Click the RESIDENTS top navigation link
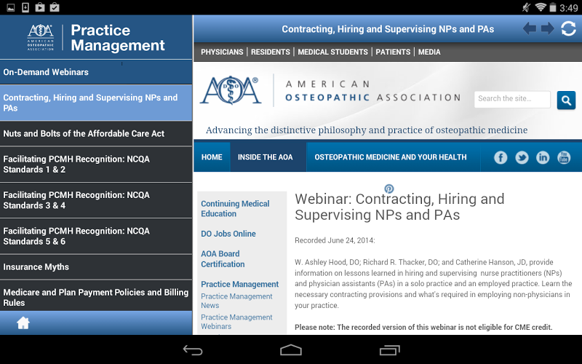Viewport: 582px width, 364px height. 270,52
